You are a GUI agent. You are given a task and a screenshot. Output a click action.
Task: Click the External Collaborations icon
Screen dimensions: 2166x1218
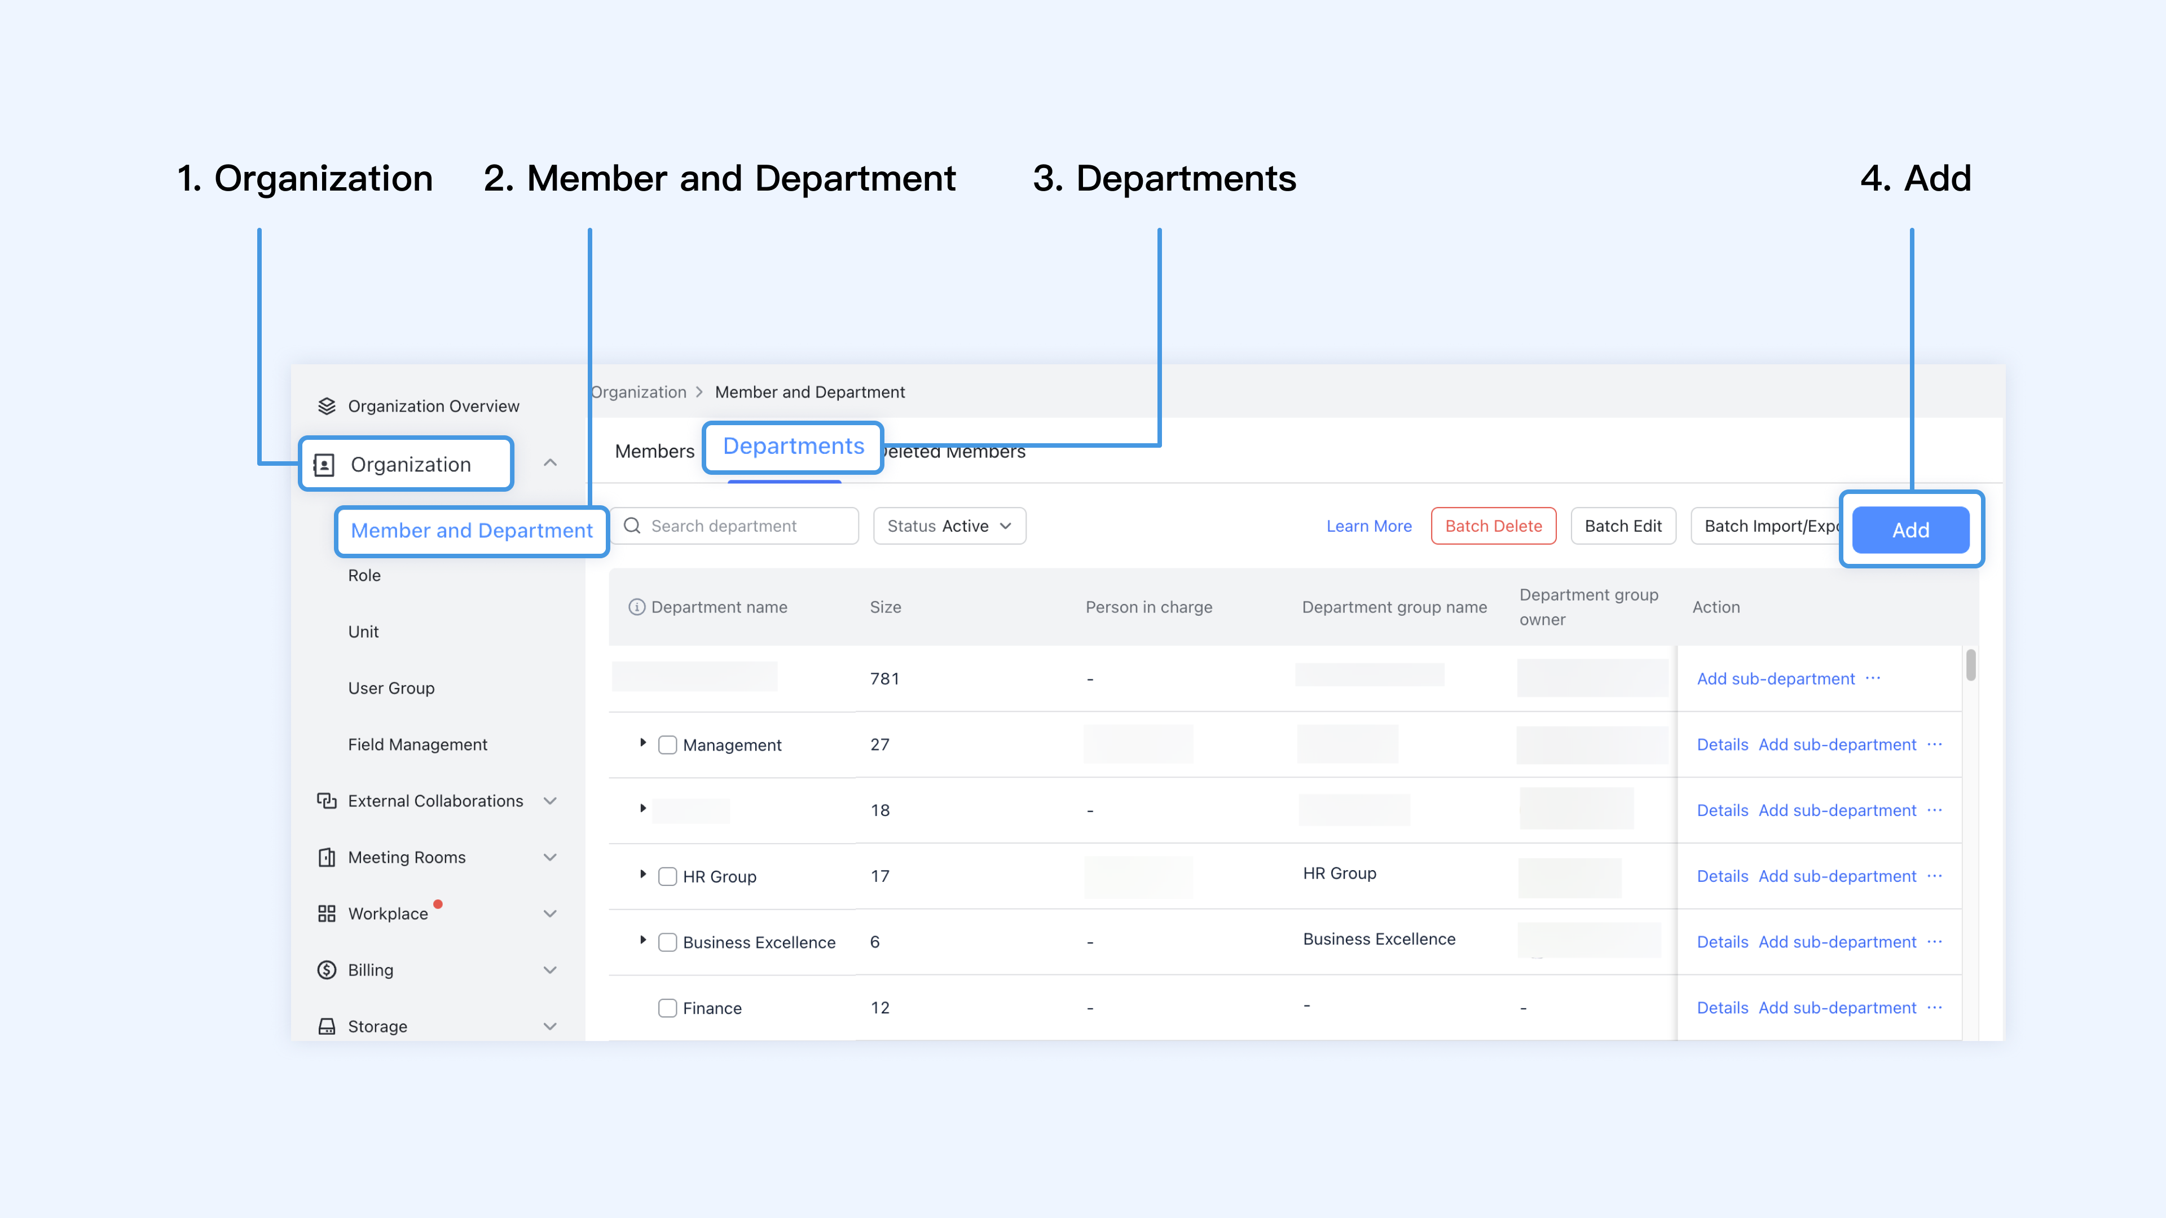[x=326, y=801]
